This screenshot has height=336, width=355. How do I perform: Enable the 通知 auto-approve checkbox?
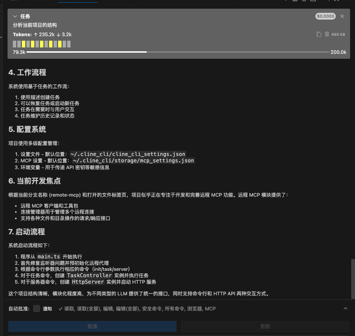(37, 309)
